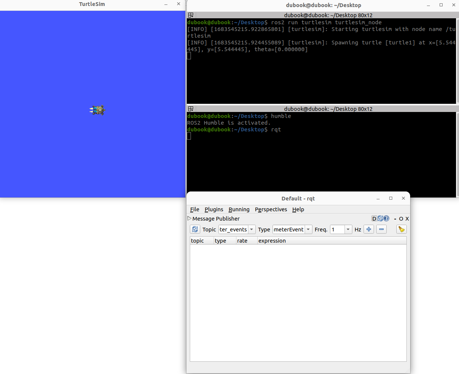The width and height of the screenshot is (459, 374).
Task: Open the Topic dropdown list
Action: 252,230
